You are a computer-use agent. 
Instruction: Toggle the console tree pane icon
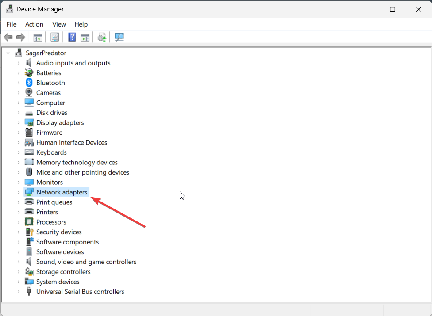point(38,38)
